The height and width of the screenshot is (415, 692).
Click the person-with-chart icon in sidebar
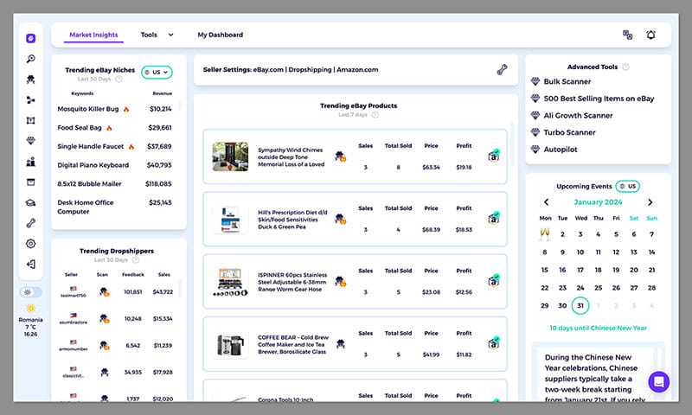point(30,162)
